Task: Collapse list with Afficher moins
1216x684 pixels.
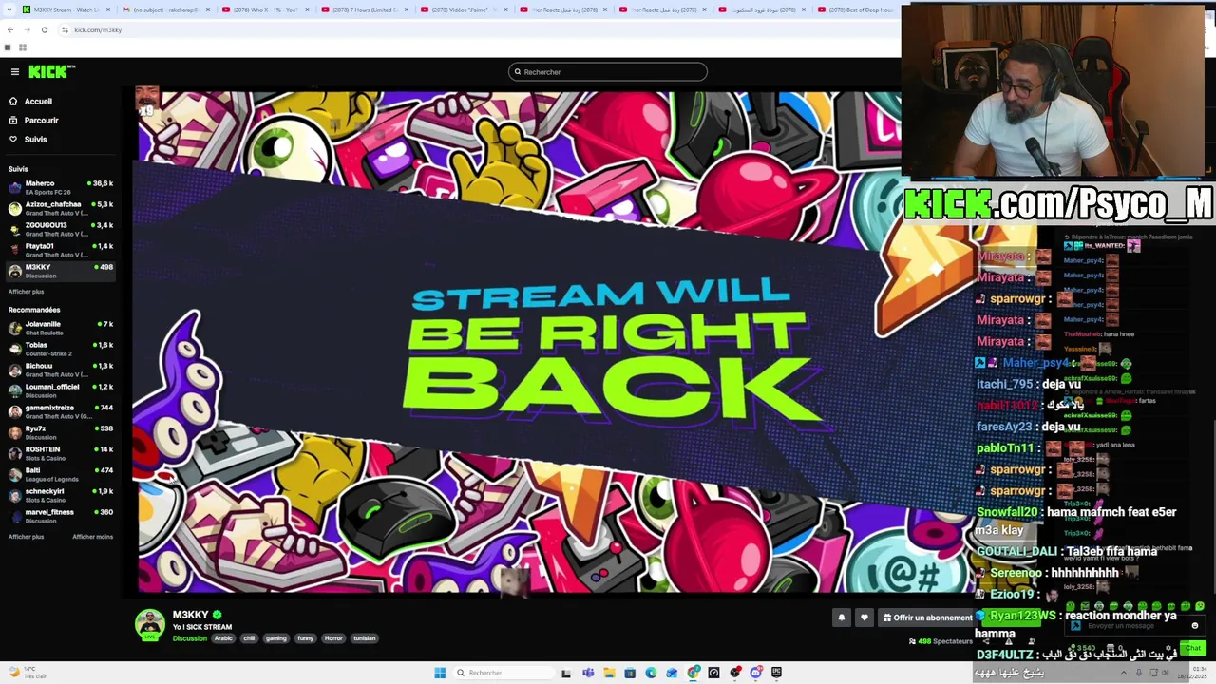Action: (x=92, y=537)
